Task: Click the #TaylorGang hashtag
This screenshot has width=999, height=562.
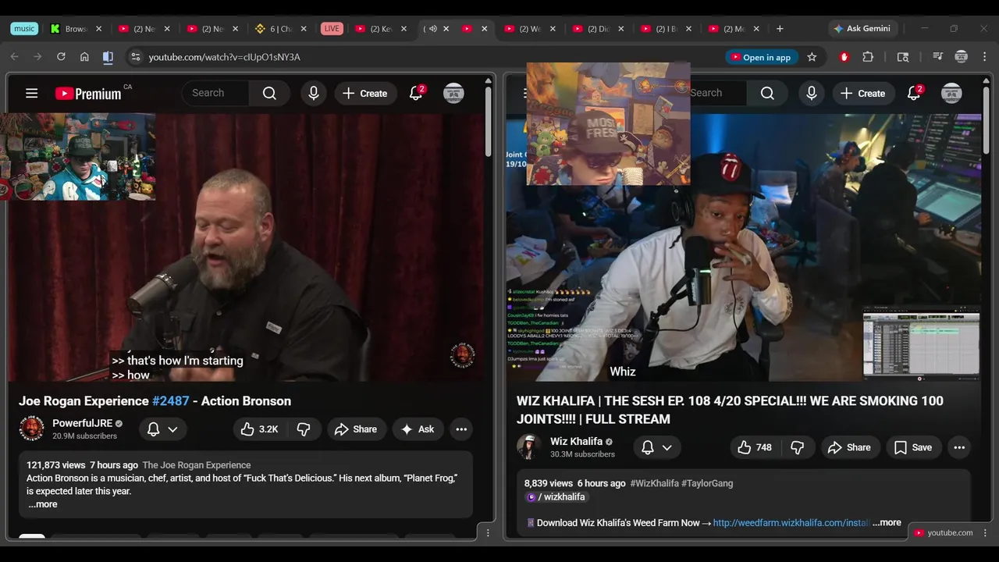Action: [707, 483]
